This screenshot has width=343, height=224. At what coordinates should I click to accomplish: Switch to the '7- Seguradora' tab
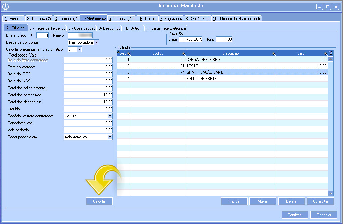tap(171, 19)
